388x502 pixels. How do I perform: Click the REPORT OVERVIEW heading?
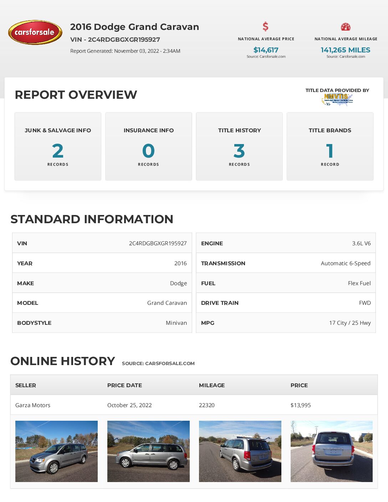[76, 95]
